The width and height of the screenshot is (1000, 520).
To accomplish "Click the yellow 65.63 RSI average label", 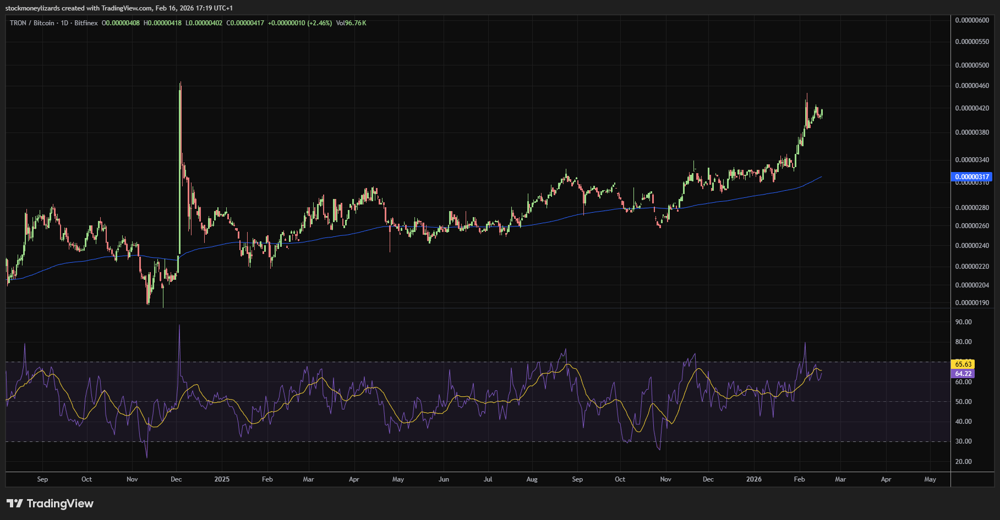I will 963,364.
